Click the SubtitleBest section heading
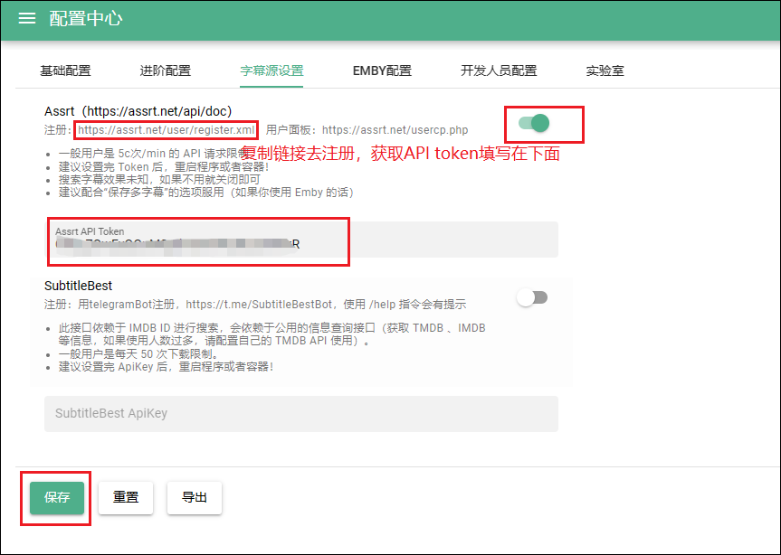Image resolution: width=781 pixels, height=555 pixels. pos(79,286)
